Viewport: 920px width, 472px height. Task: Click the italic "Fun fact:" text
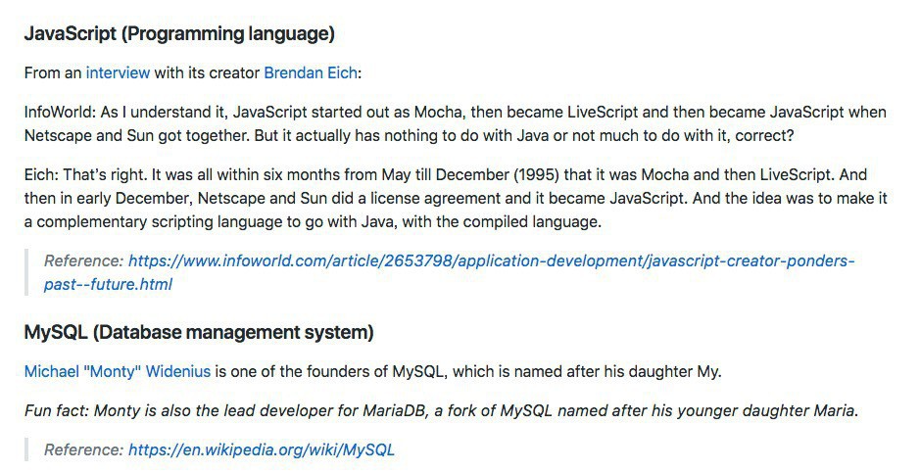pos(57,410)
